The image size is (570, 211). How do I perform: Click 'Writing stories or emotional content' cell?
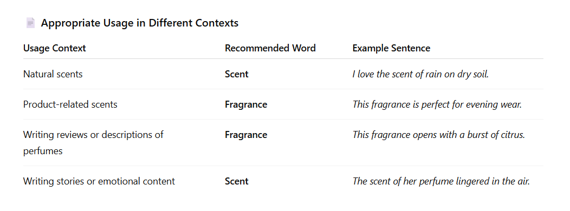click(99, 181)
